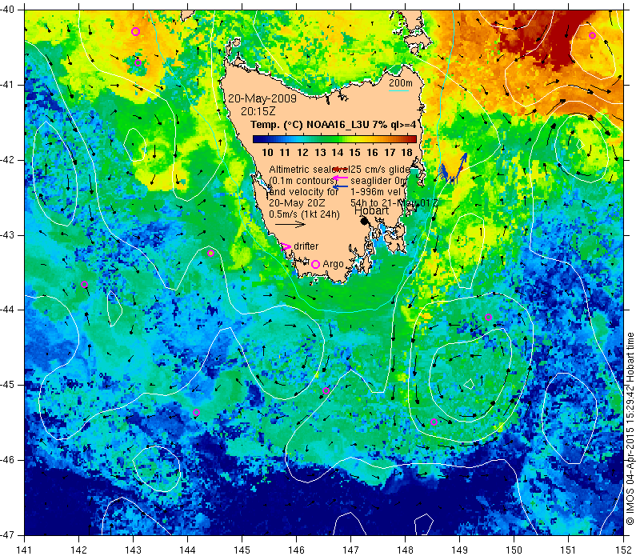Click Argo float circle near 143°E, 40.7°S
This screenshot has width=640, height=560.
pos(138,62)
